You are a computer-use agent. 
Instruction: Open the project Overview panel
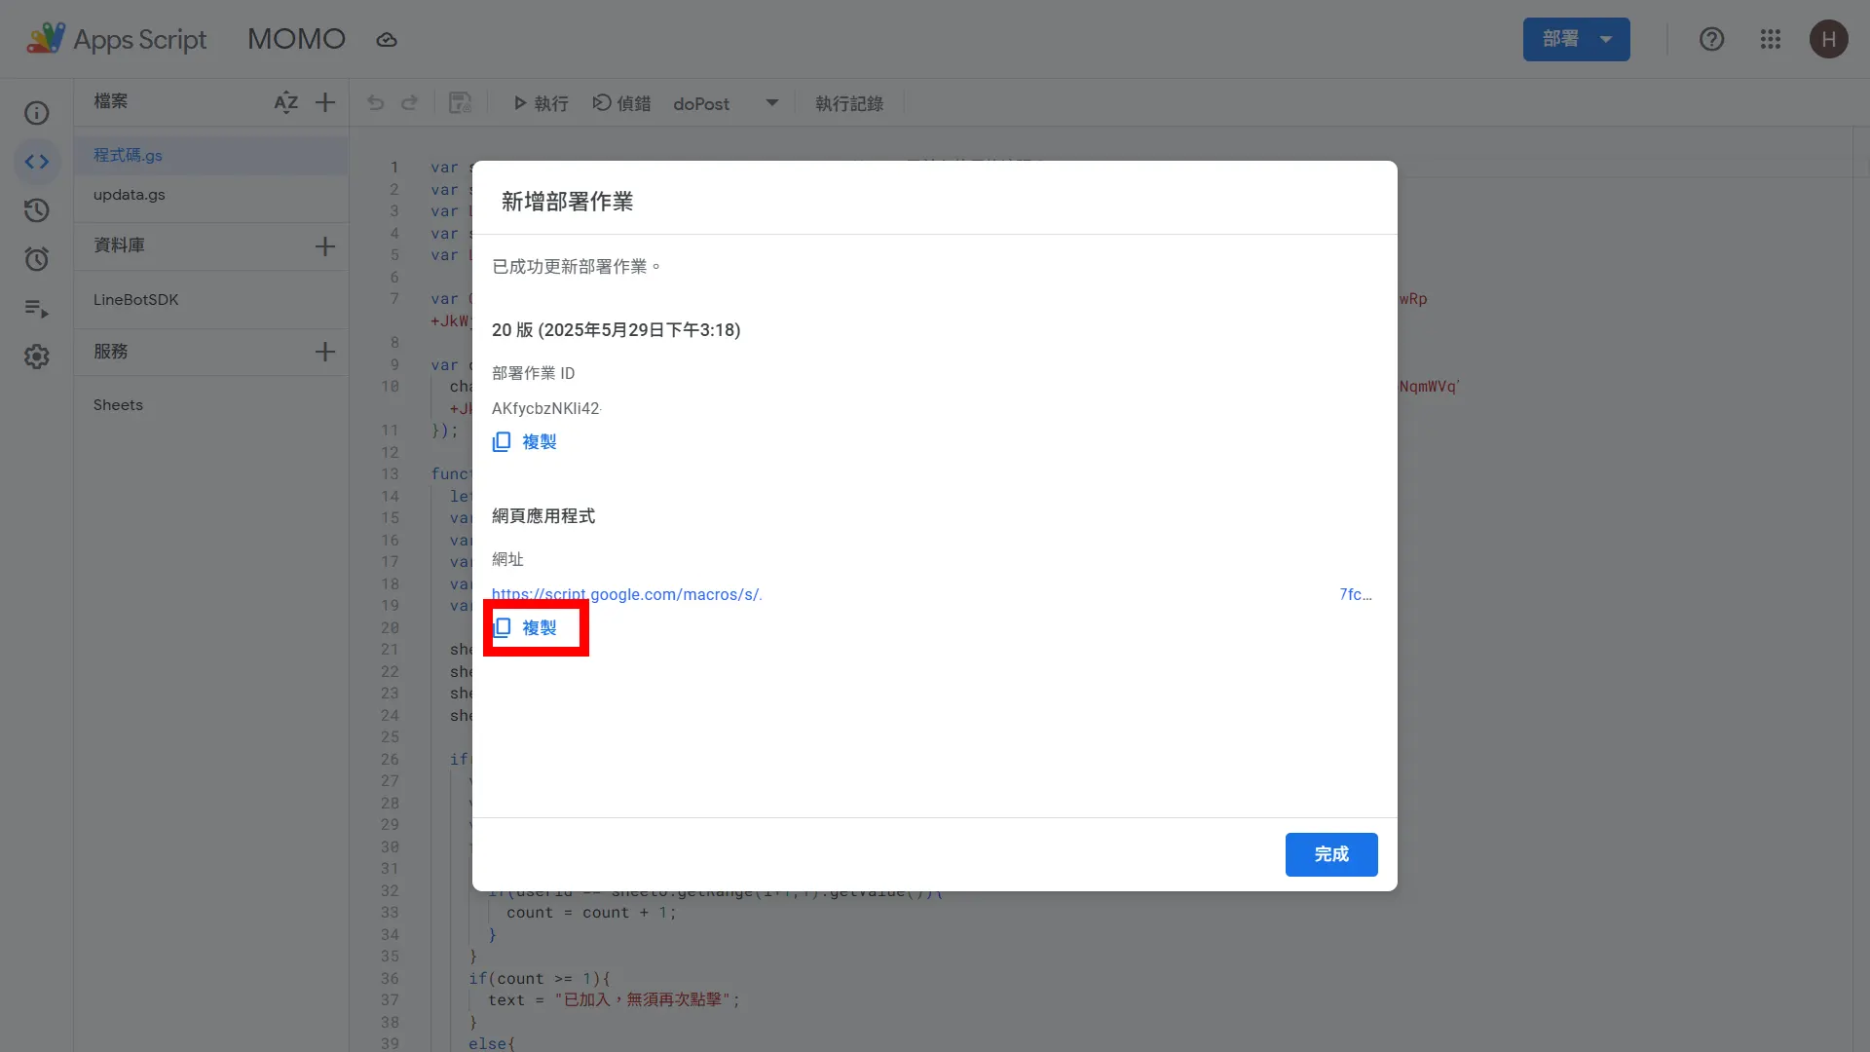click(36, 113)
